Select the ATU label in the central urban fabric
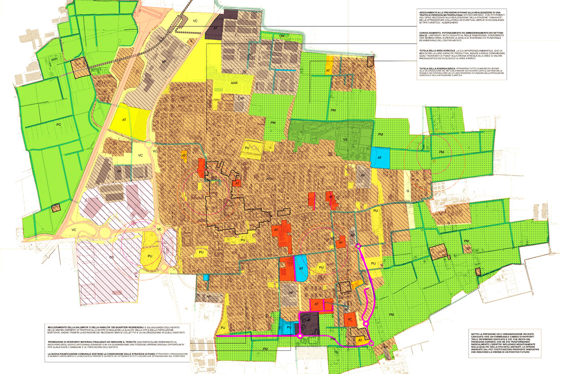Viewport: 562px width, 374px height. tap(269, 178)
